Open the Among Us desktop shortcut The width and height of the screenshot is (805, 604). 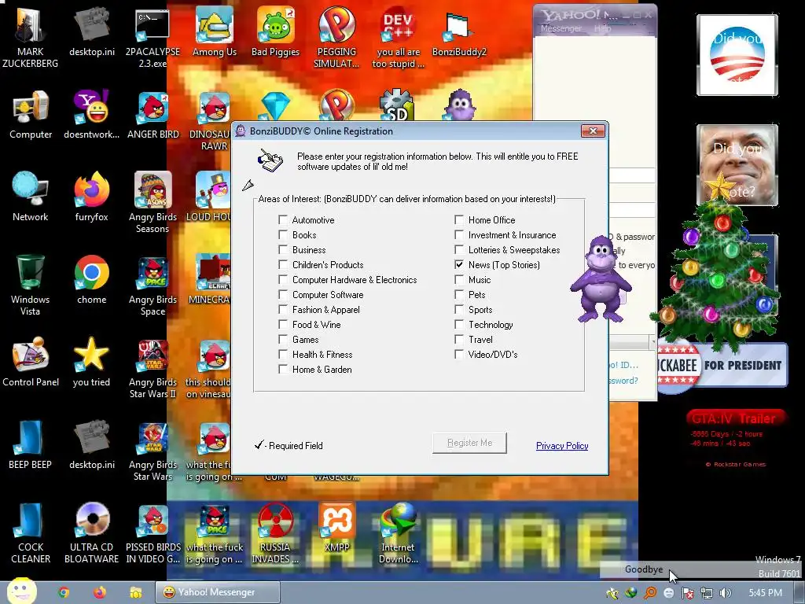214,31
